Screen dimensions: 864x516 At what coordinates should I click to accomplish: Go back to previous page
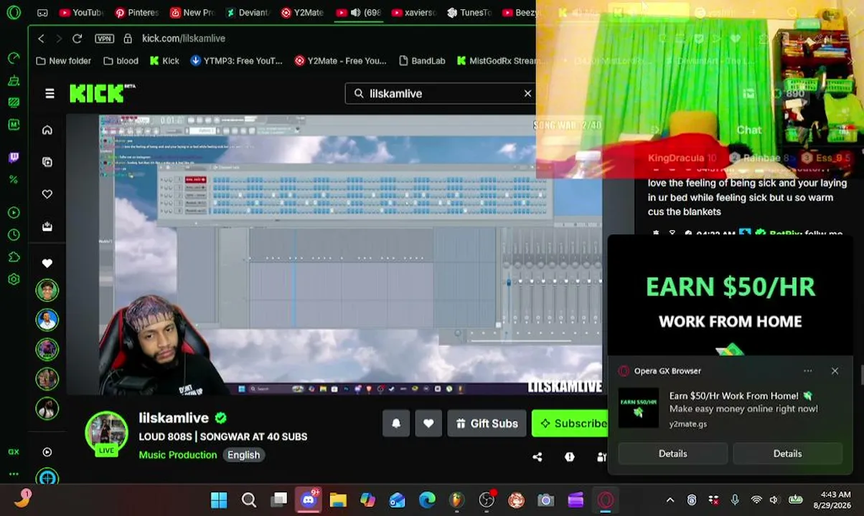[41, 38]
